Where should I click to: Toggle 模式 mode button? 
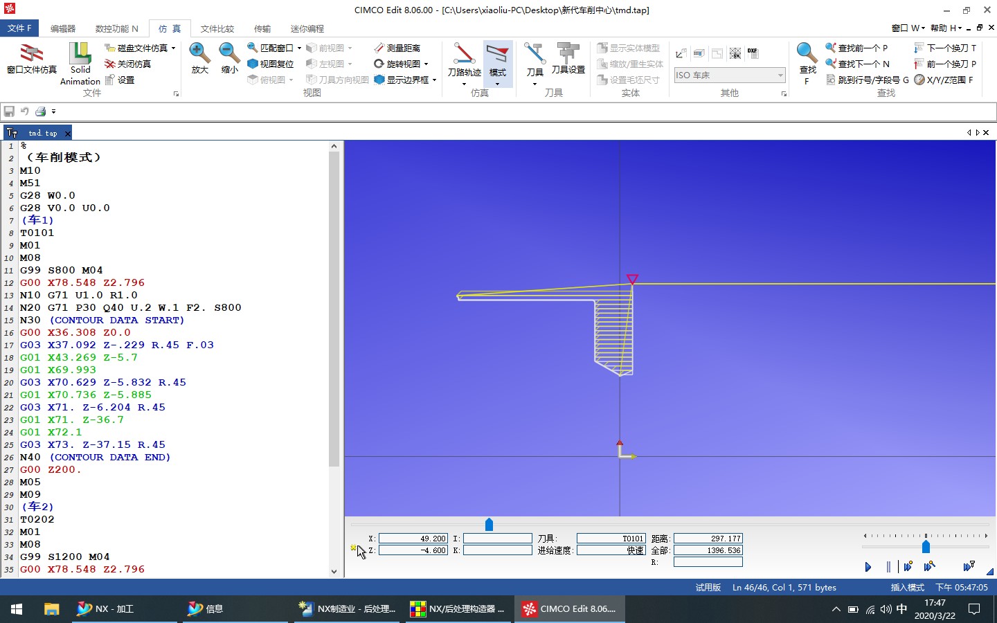(x=498, y=62)
